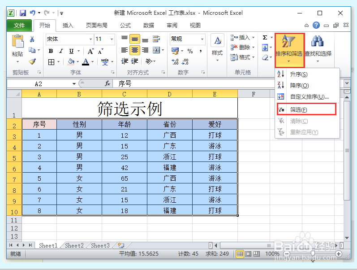Image resolution: width=357 pixels, height=270 pixels.
Task: Click the zoom slider handle
Action: (313, 253)
